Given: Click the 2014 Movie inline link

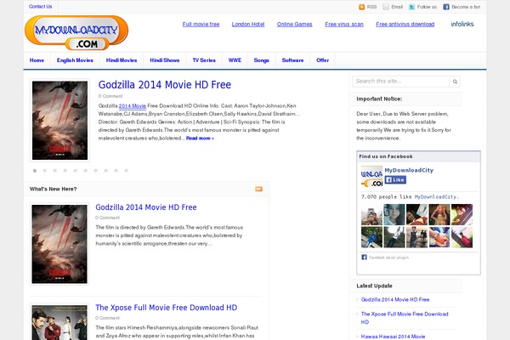Looking at the screenshot, I should (x=133, y=106).
